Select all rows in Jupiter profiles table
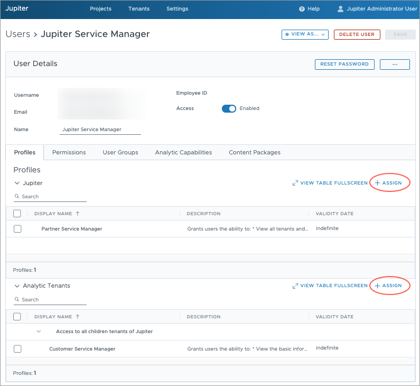Viewport: 420px width, 386px height. tap(17, 214)
